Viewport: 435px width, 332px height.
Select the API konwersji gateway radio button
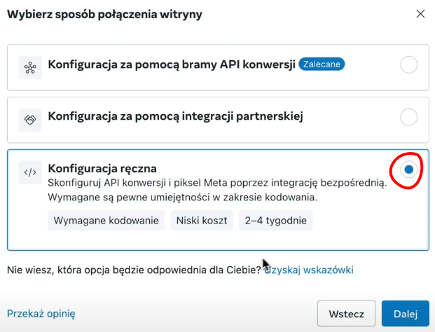pyautogui.click(x=408, y=64)
